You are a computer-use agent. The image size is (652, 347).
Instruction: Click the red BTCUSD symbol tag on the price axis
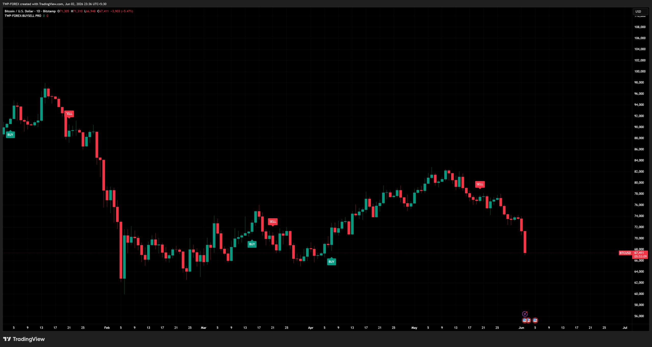(x=625, y=253)
